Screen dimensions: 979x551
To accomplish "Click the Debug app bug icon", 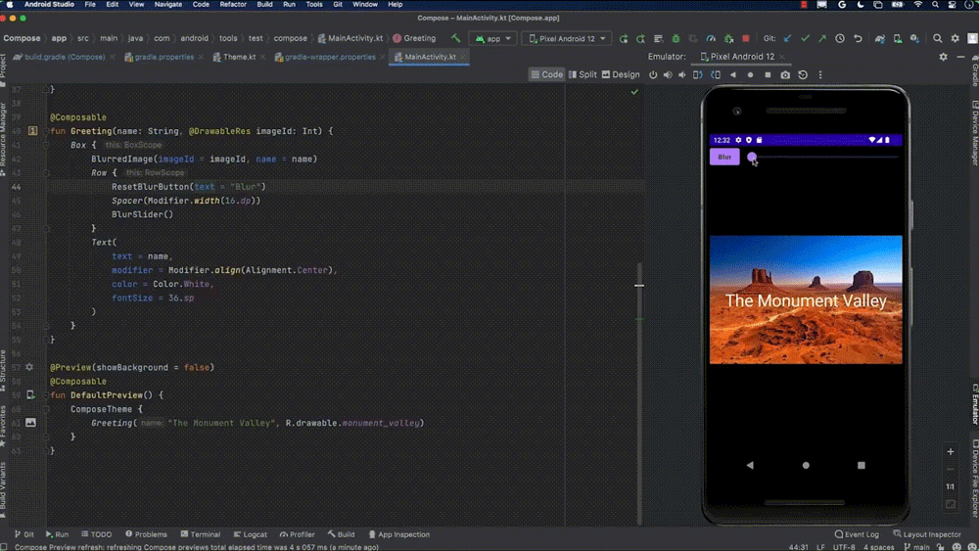I will tap(676, 39).
